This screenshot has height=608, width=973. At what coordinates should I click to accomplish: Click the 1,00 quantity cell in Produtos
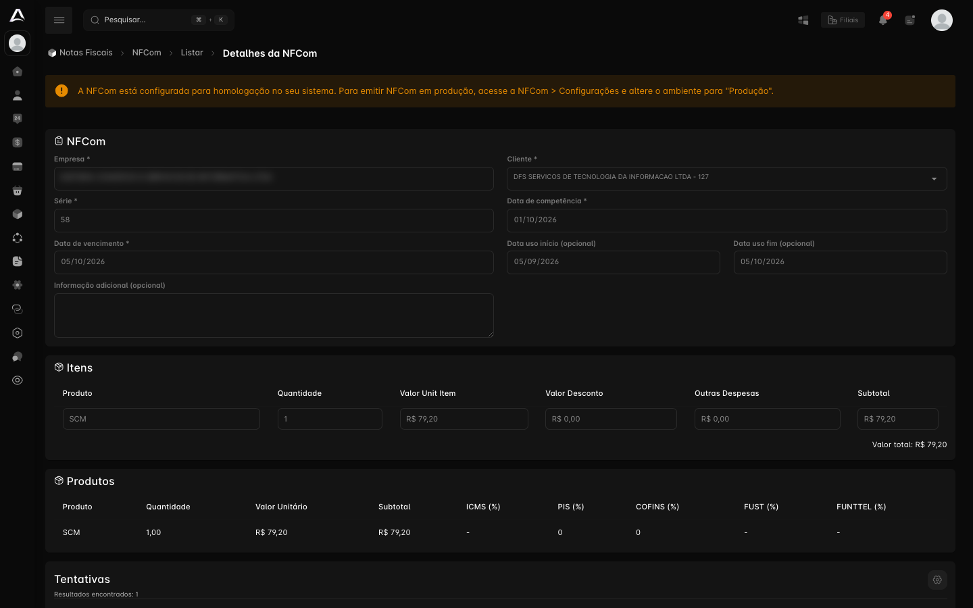[x=153, y=532]
